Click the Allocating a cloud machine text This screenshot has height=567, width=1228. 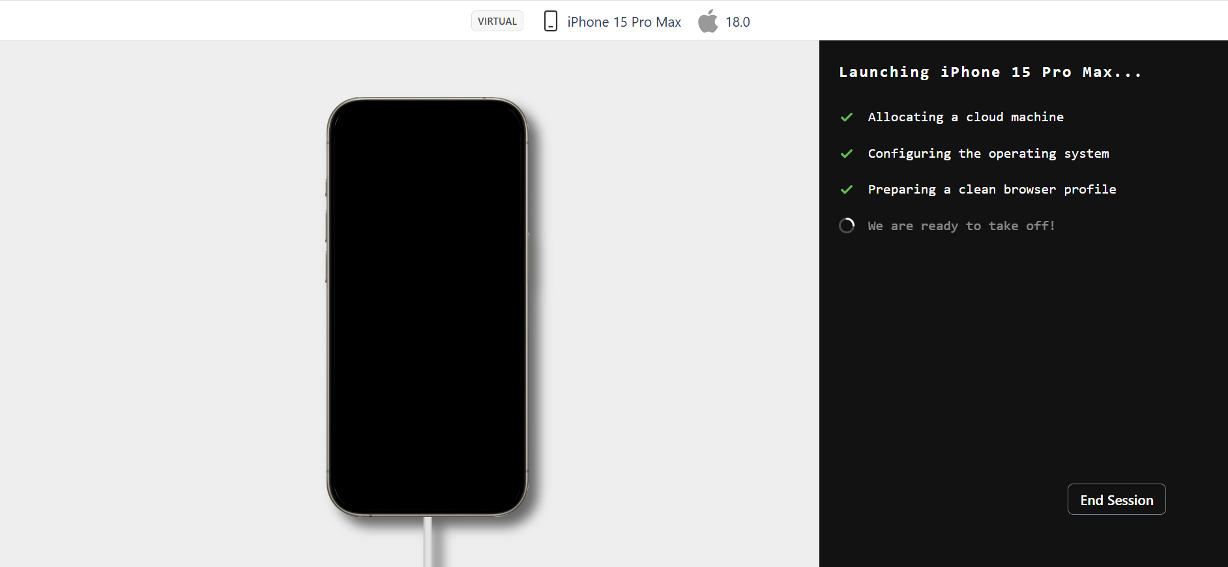[x=966, y=117]
